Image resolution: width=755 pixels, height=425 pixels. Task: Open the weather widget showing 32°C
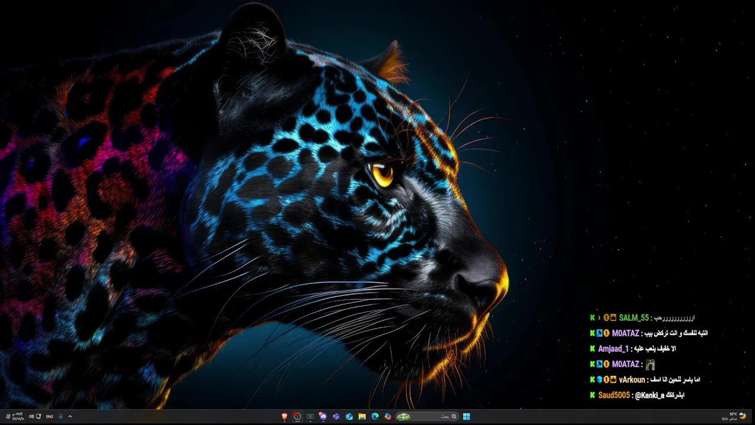point(734,416)
